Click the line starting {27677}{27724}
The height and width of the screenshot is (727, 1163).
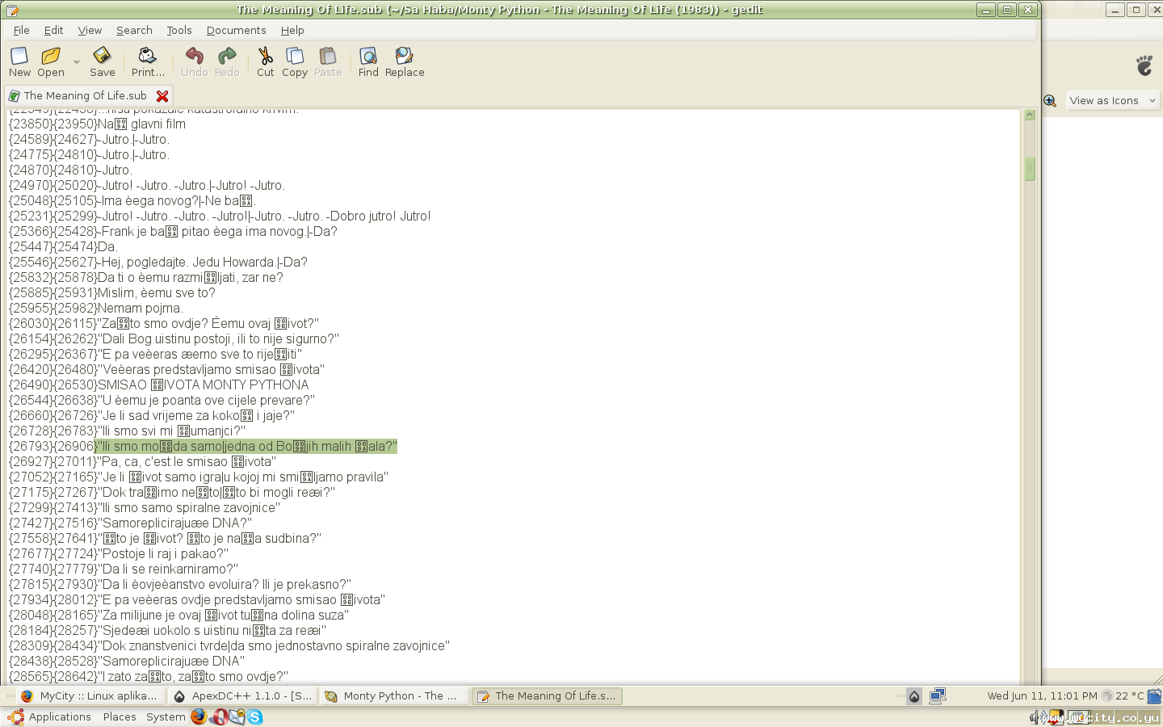click(x=118, y=554)
